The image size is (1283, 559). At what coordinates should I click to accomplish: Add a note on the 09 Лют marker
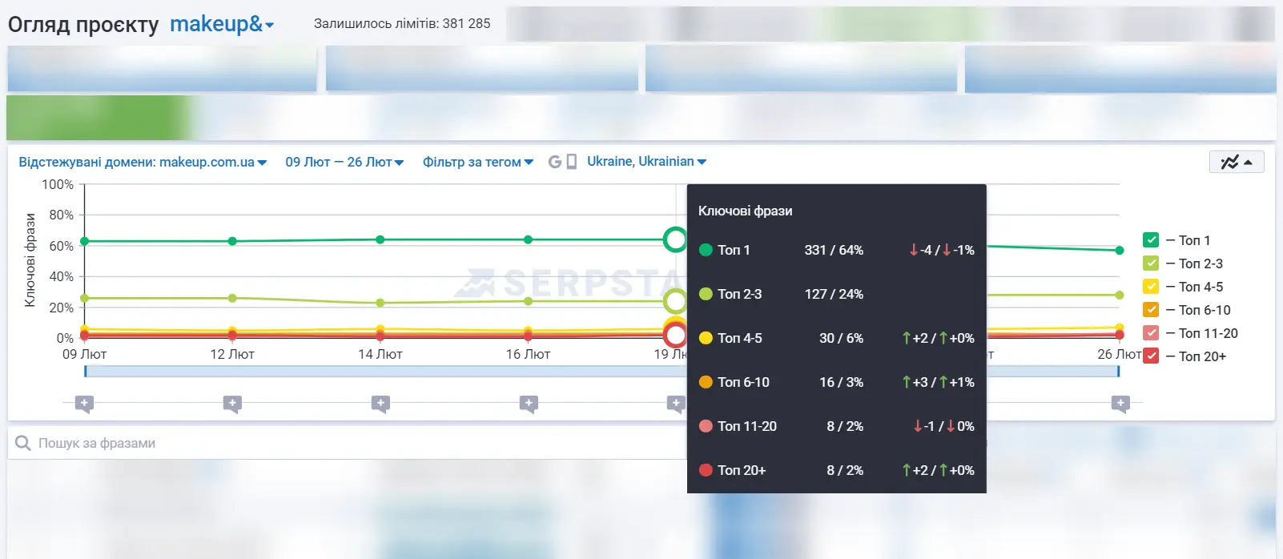tap(84, 404)
